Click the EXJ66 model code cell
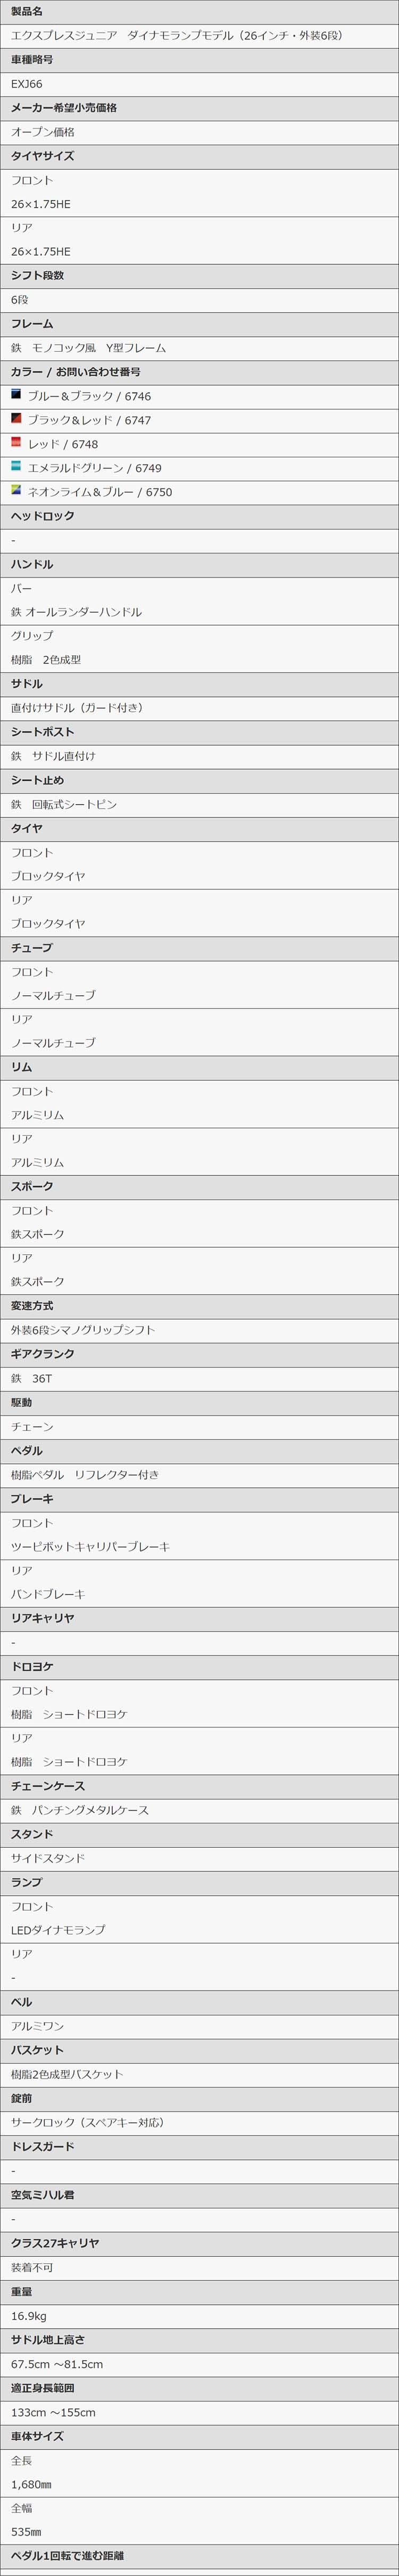The height and width of the screenshot is (2576, 399). pyautogui.click(x=199, y=84)
